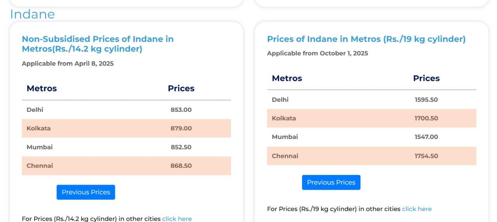Click Delhi price 1595.50
The height and width of the screenshot is (222, 497).
click(426, 100)
